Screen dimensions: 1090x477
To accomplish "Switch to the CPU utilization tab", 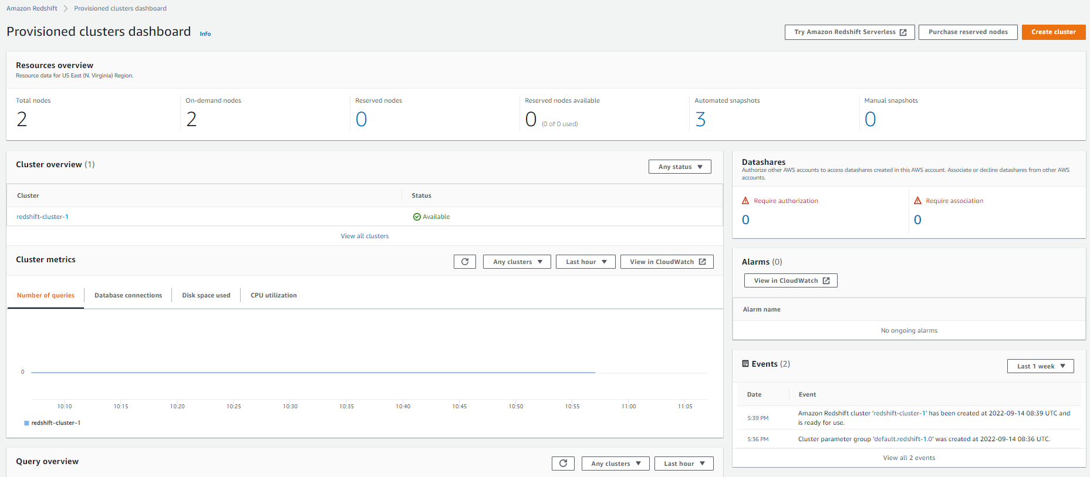I will [x=274, y=295].
